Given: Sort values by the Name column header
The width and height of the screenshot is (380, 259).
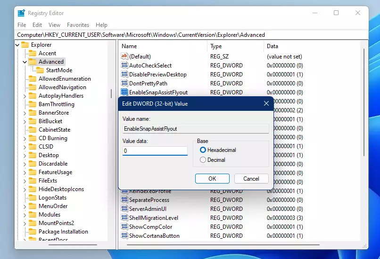Looking at the screenshot, I should 164,46.
